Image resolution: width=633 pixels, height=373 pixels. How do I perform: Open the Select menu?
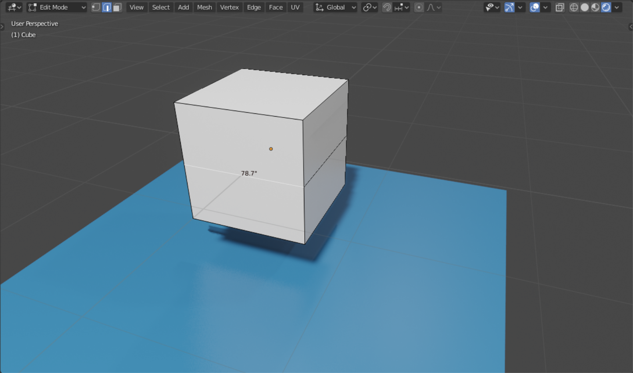point(161,7)
